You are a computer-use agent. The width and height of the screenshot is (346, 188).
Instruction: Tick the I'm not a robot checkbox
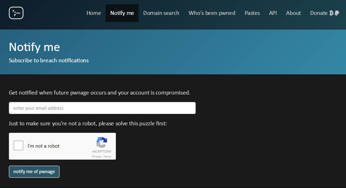[18, 146]
